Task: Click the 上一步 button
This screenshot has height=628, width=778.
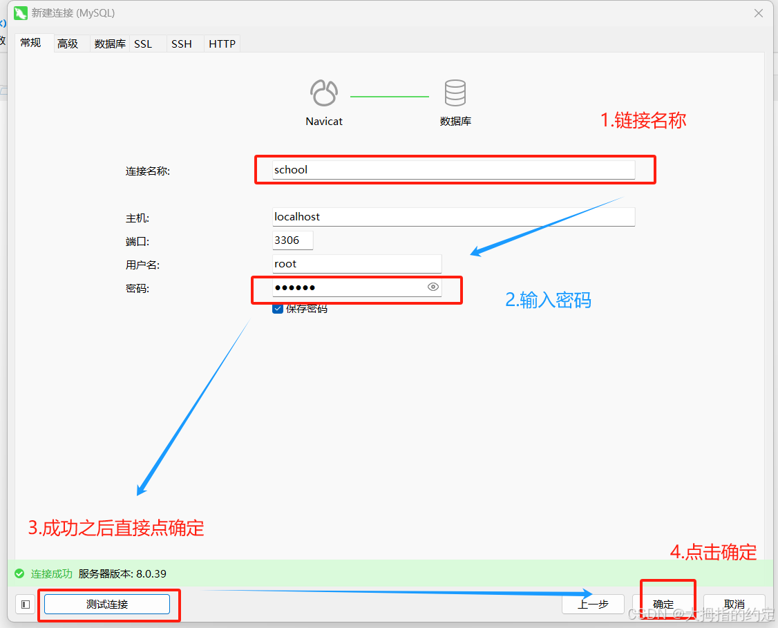Action: coord(593,604)
